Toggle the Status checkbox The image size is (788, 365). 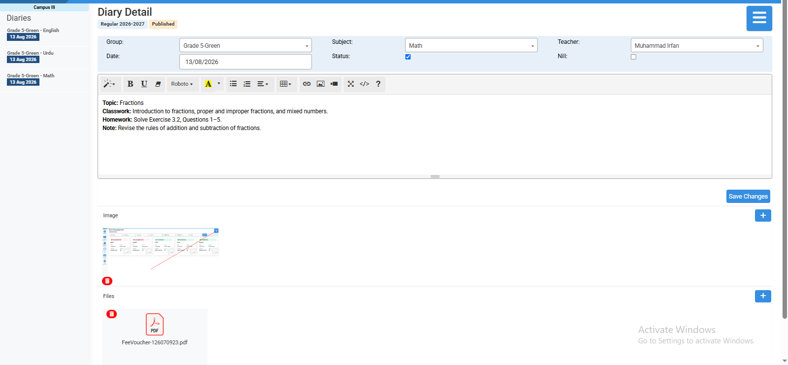(408, 57)
